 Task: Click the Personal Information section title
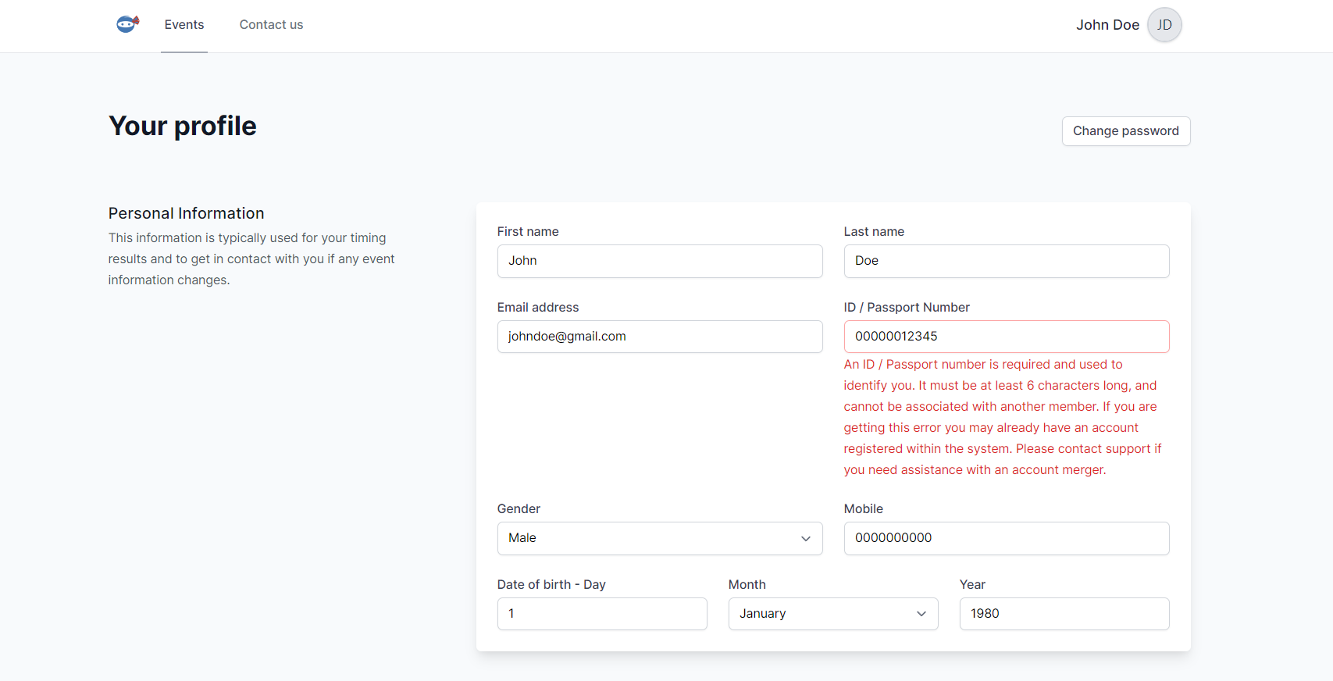(x=187, y=213)
